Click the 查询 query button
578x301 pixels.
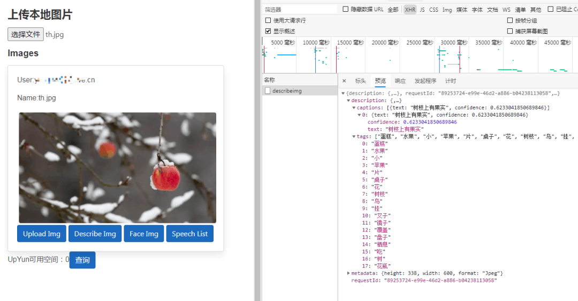pos(82,260)
